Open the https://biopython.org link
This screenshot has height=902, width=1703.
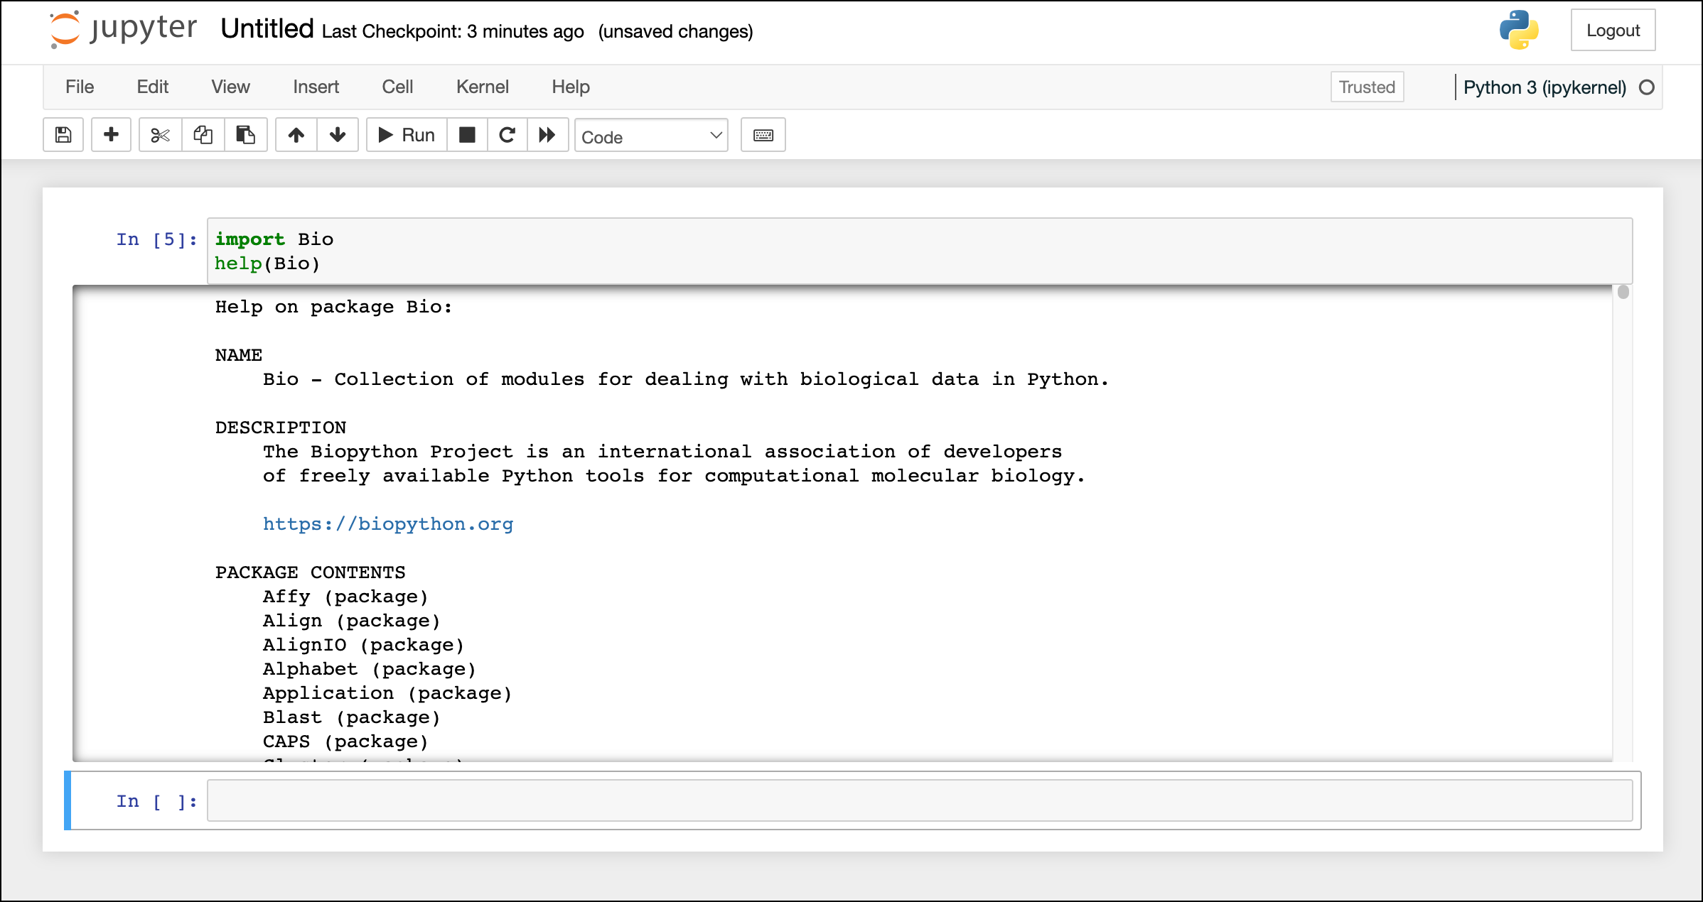[x=388, y=524]
